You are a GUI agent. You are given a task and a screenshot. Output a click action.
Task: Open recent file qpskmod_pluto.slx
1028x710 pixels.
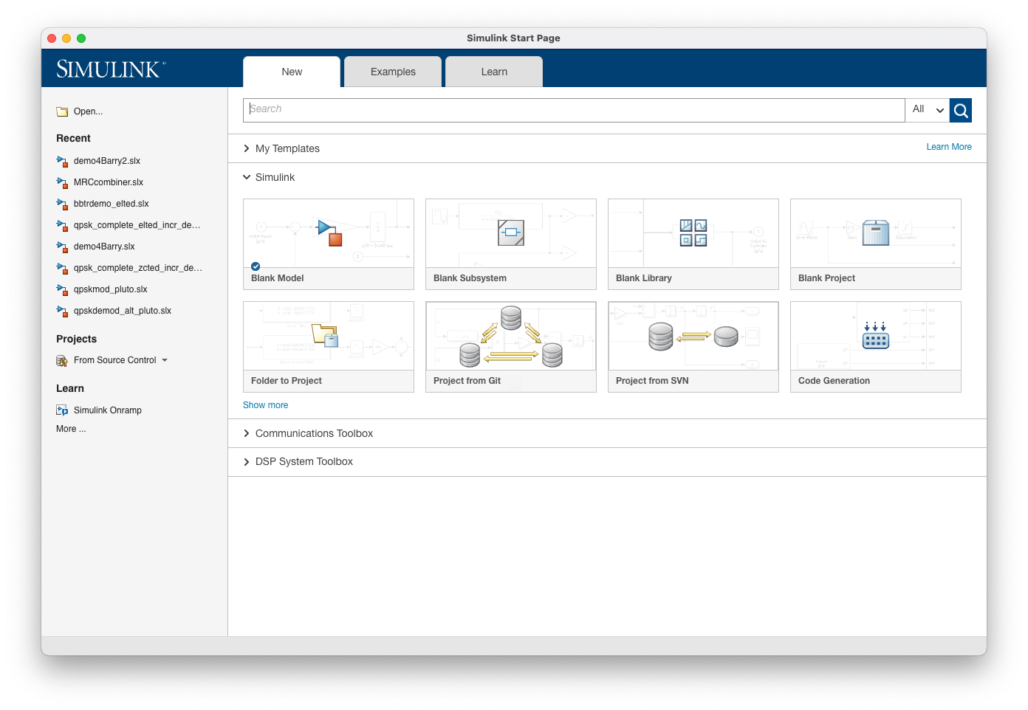pos(111,289)
